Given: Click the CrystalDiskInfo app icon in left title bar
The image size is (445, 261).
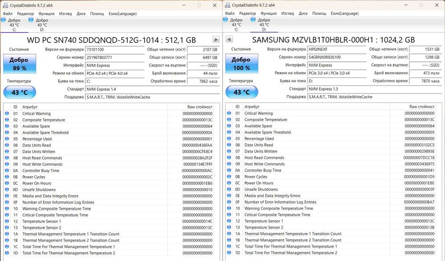Looking at the screenshot, I should (5, 5).
